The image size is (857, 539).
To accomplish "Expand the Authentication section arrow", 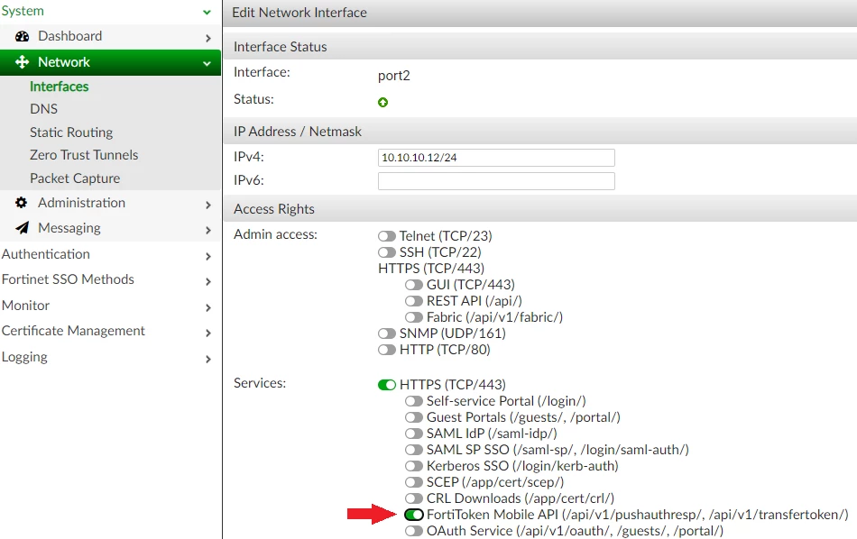I will coord(207,256).
